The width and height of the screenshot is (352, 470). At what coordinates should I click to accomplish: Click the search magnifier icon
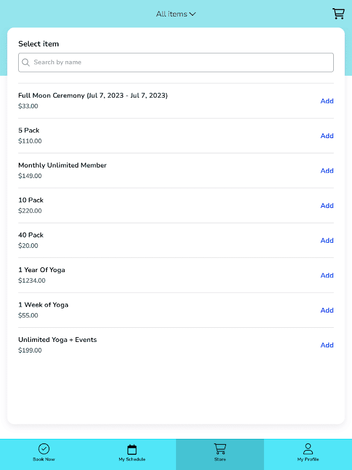pos(26,62)
